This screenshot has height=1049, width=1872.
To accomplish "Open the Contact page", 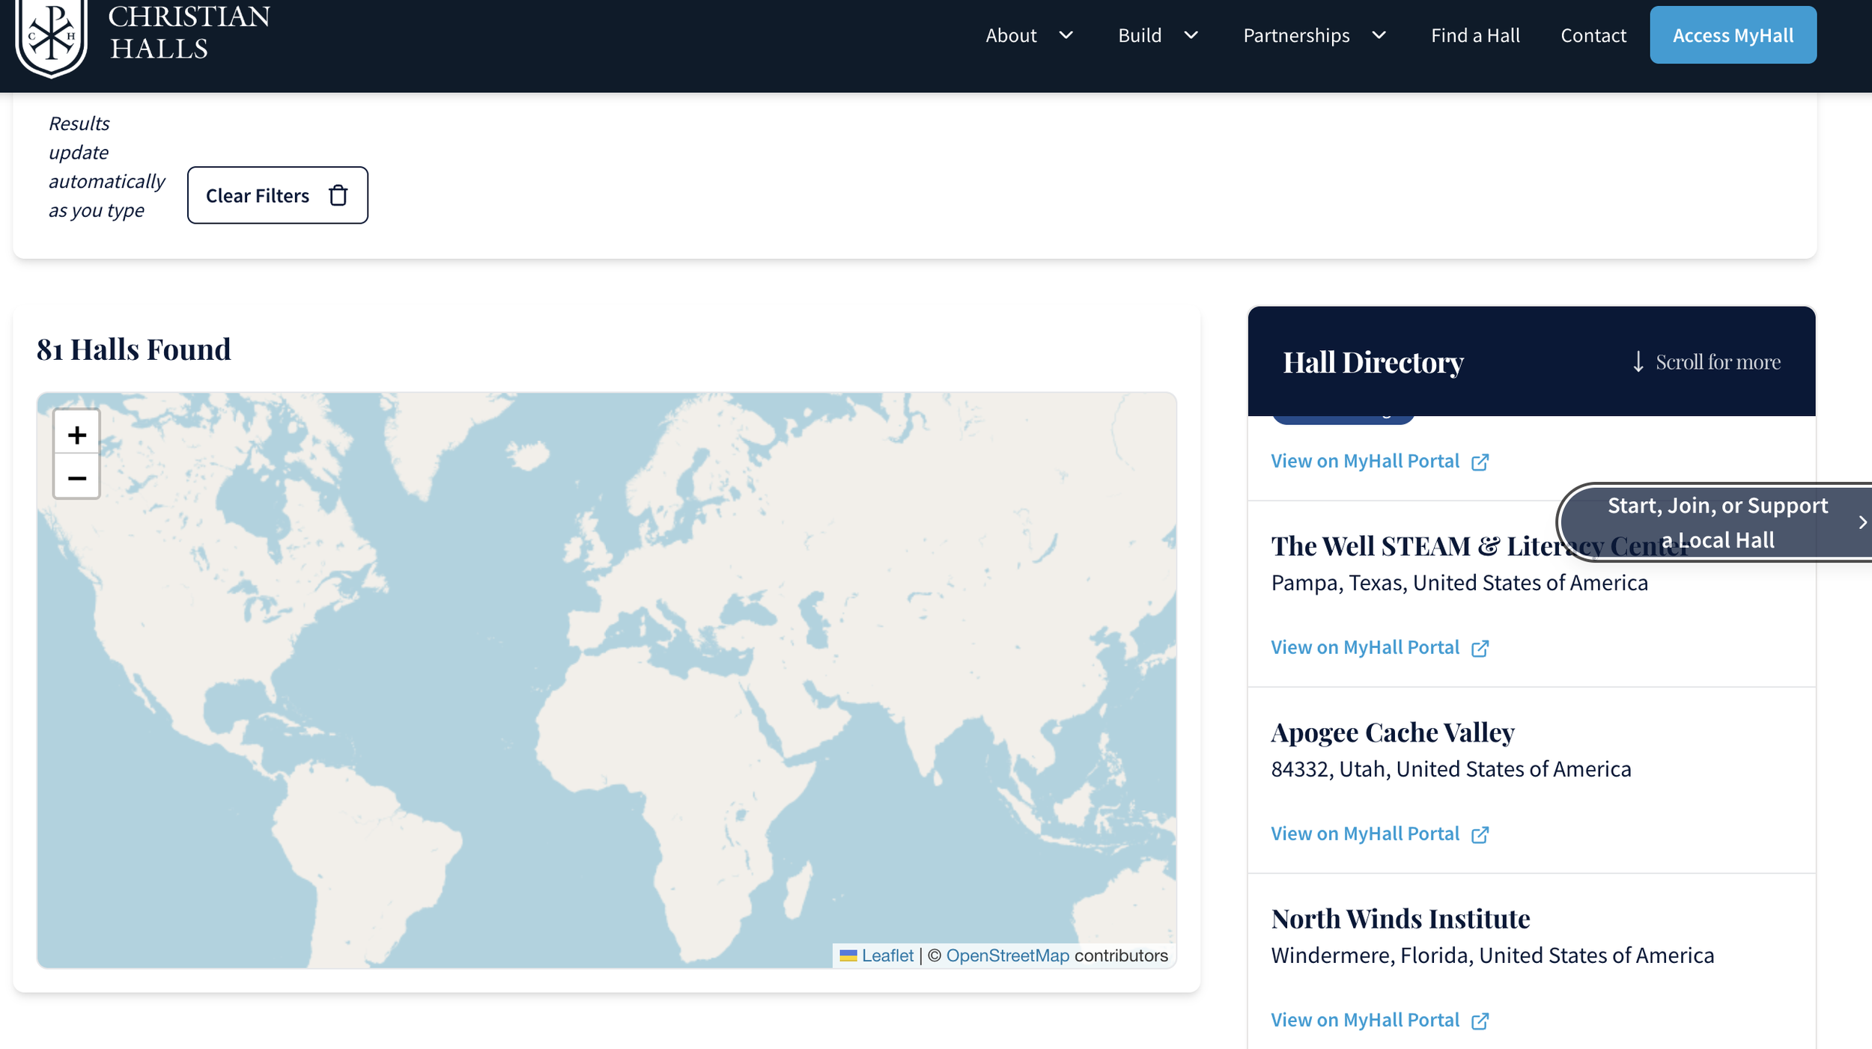I will (1593, 34).
